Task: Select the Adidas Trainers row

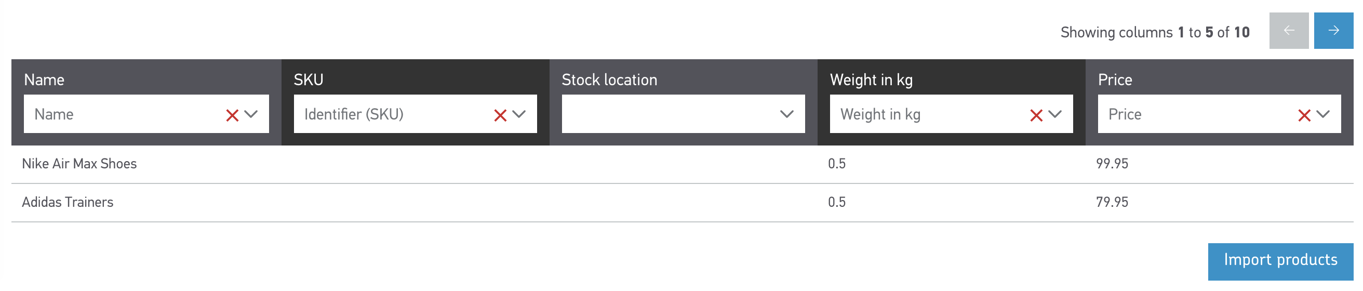Action: tap(68, 202)
